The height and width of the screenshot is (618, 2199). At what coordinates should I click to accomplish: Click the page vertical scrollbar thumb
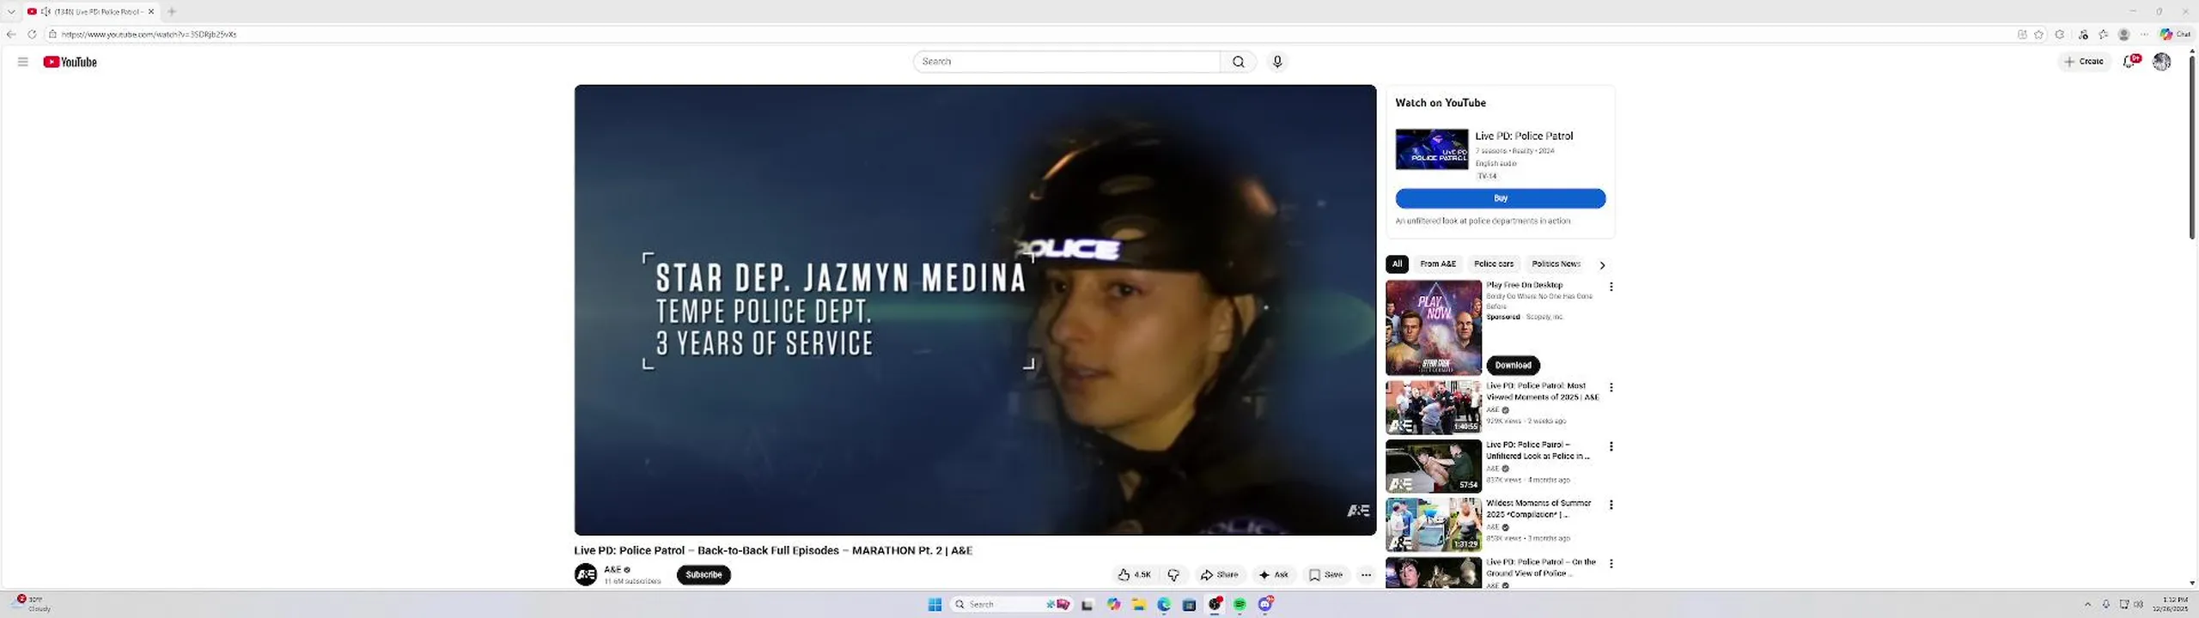(x=2191, y=146)
